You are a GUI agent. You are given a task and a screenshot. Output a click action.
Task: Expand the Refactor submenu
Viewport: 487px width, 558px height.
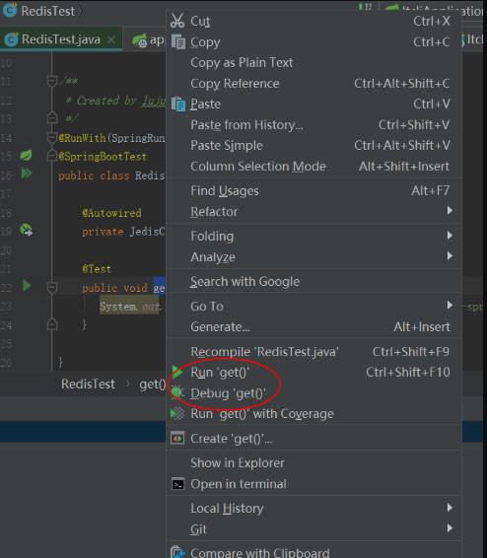pyautogui.click(x=313, y=211)
